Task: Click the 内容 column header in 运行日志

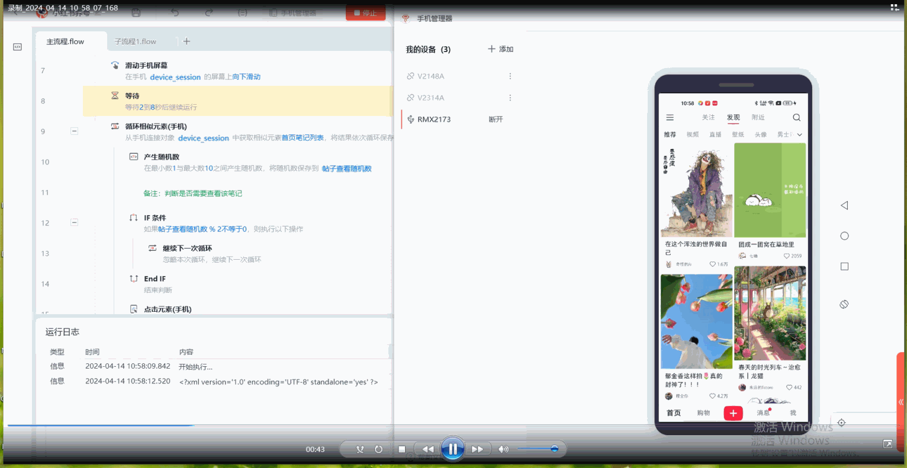Action: pos(186,352)
